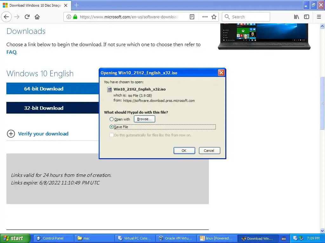Screen dimensions: 325x243
Task: Click Download Win... taskbar item
Action: click(x=257, y=238)
